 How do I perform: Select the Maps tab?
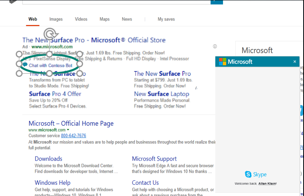tap(104, 19)
